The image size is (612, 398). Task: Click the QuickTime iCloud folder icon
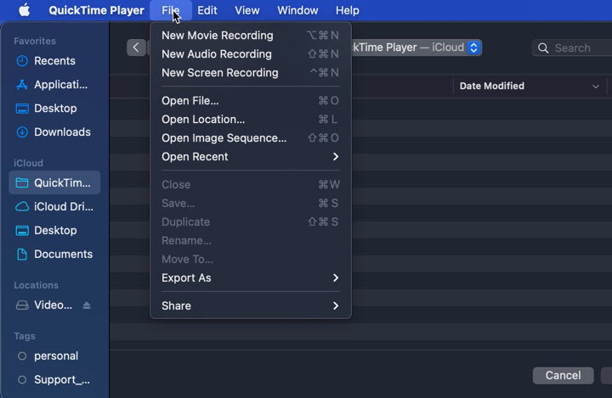pos(22,182)
